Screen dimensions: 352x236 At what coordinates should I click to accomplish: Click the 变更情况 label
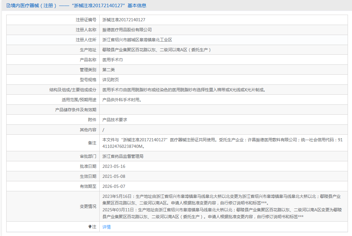(x=88, y=206)
